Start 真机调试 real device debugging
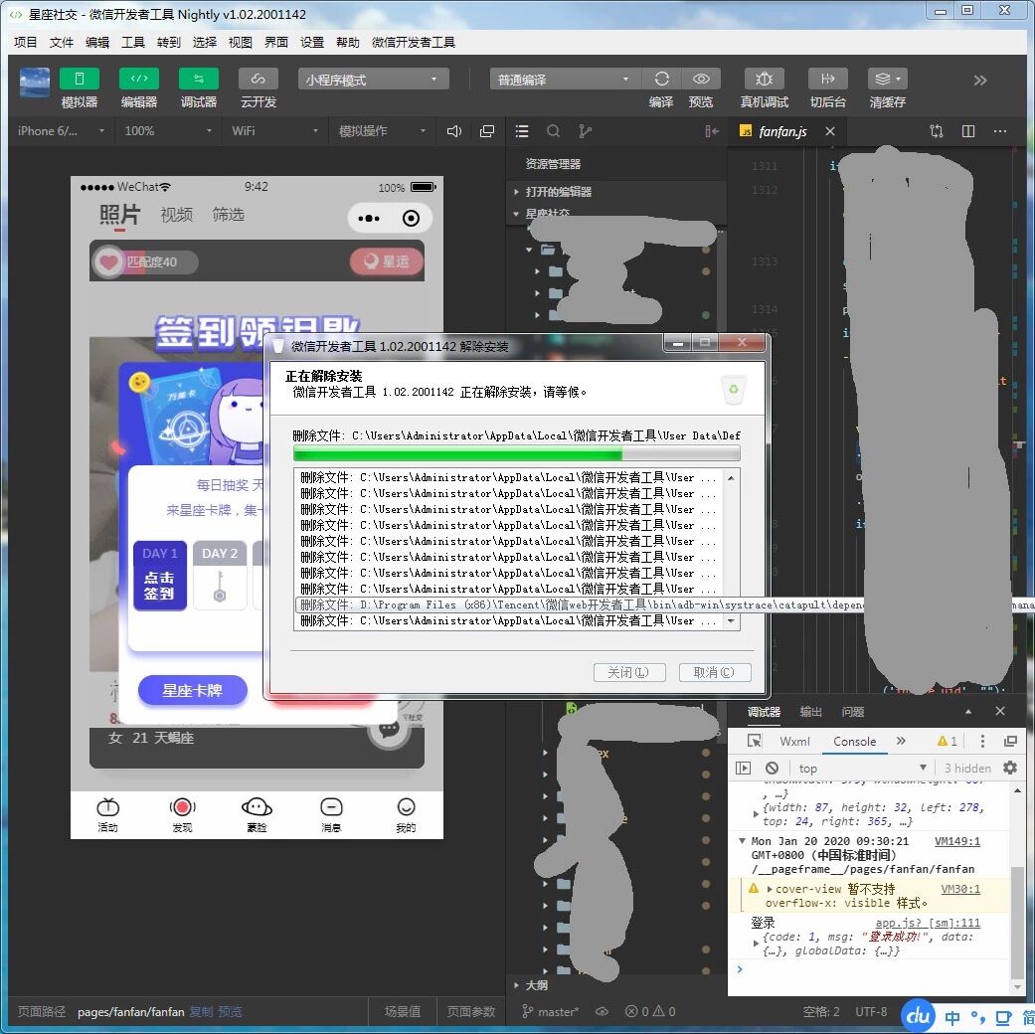 764,80
